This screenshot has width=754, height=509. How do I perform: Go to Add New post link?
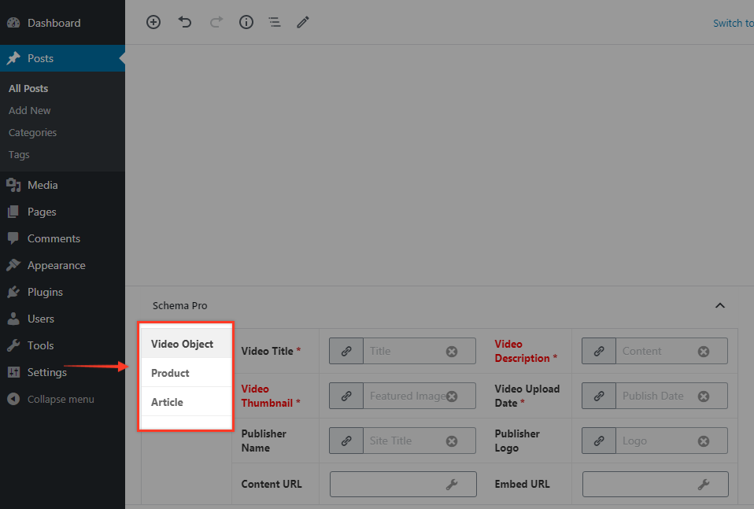pos(30,111)
